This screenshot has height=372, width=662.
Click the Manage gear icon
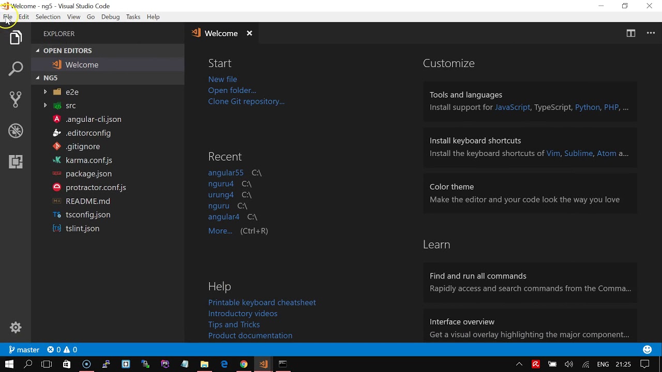coord(16,327)
